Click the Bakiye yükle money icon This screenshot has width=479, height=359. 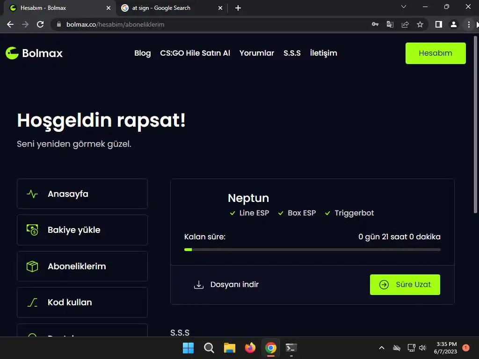click(x=32, y=230)
